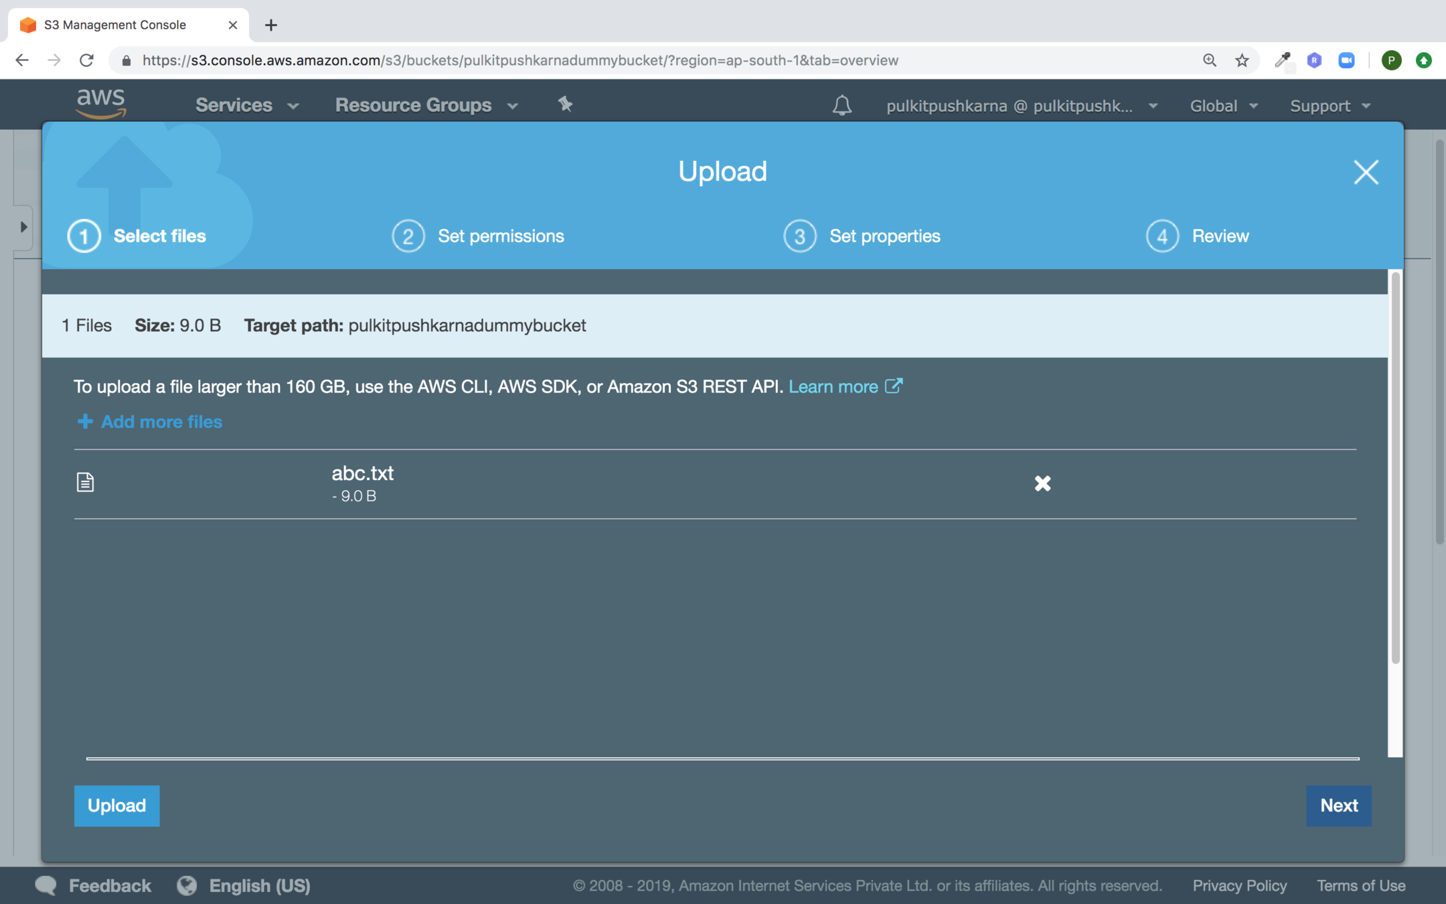Click the Feedback speech bubble icon
The height and width of the screenshot is (904, 1446).
[x=46, y=885]
